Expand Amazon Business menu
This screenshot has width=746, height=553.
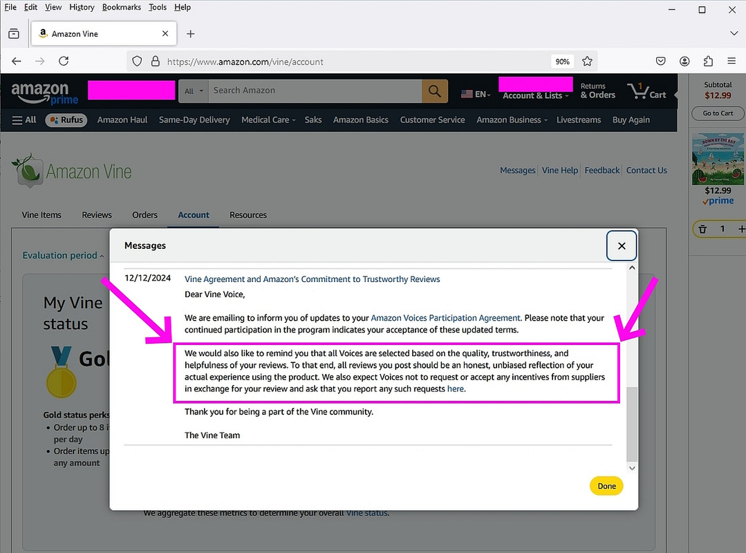512,120
